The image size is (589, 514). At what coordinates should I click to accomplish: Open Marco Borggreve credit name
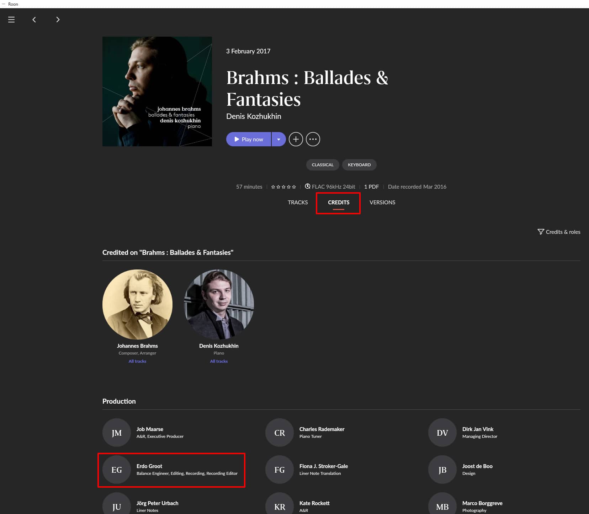tap(482, 503)
